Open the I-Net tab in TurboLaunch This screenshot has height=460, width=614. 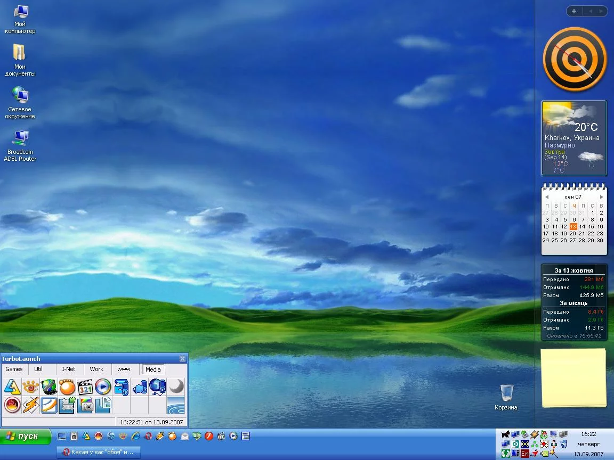coord(69,369)
